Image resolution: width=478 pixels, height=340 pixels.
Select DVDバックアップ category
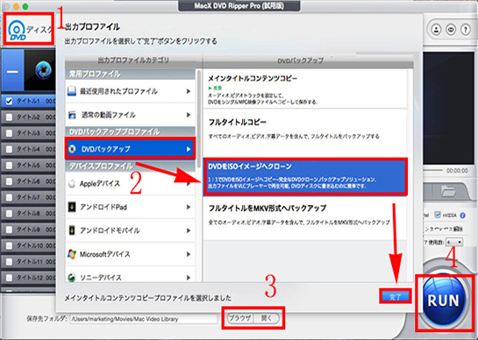[x=130, y=149]
